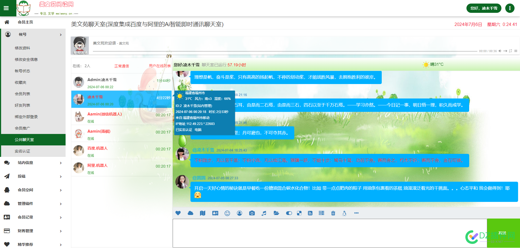Flip the toggle switch in chat toolbar
520x248 pixels.
coord(289,213)
